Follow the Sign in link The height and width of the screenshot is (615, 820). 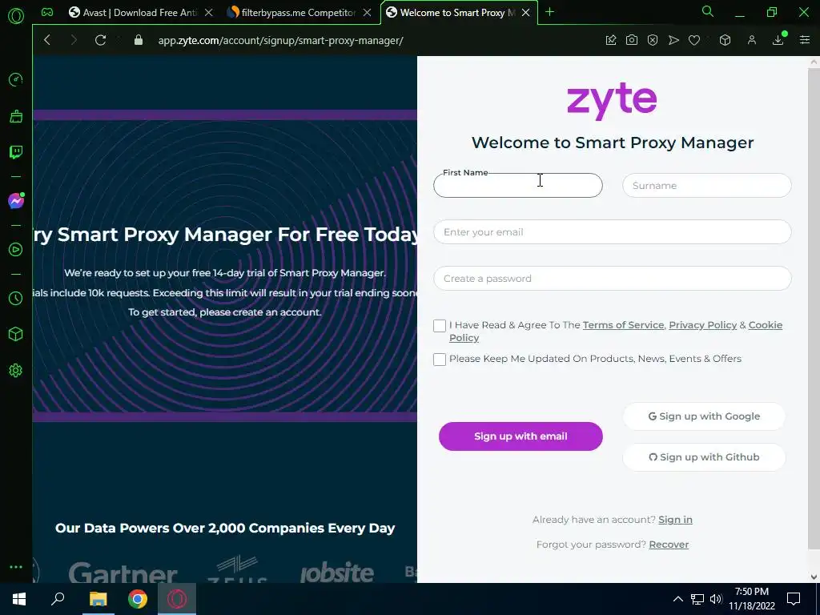tap(675, 519)
